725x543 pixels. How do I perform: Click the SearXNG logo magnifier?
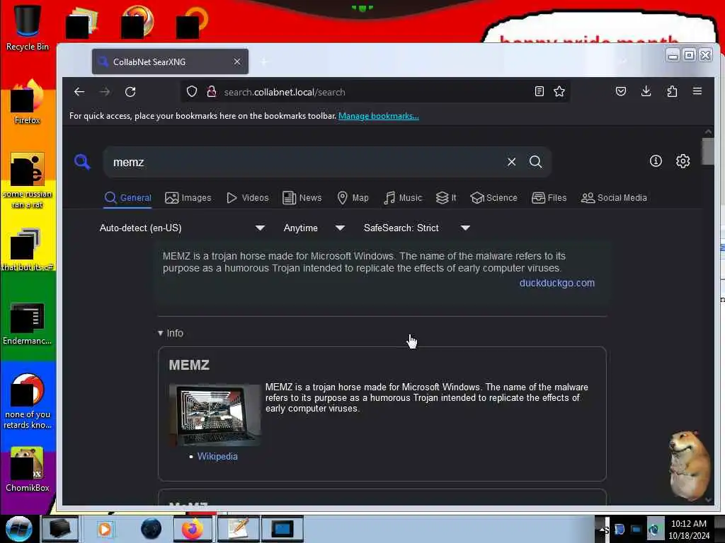tap(82, 162)
